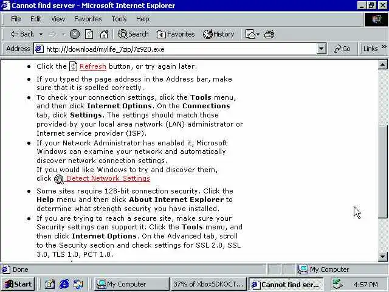Click the Mail button dropdown arrow

point(258,34)
